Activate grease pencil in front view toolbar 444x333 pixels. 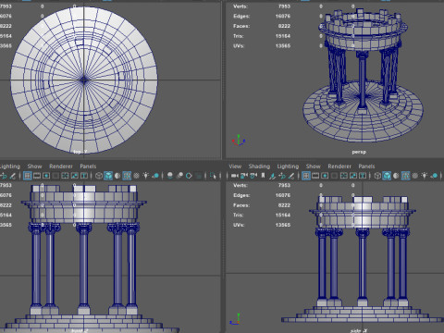13,176
